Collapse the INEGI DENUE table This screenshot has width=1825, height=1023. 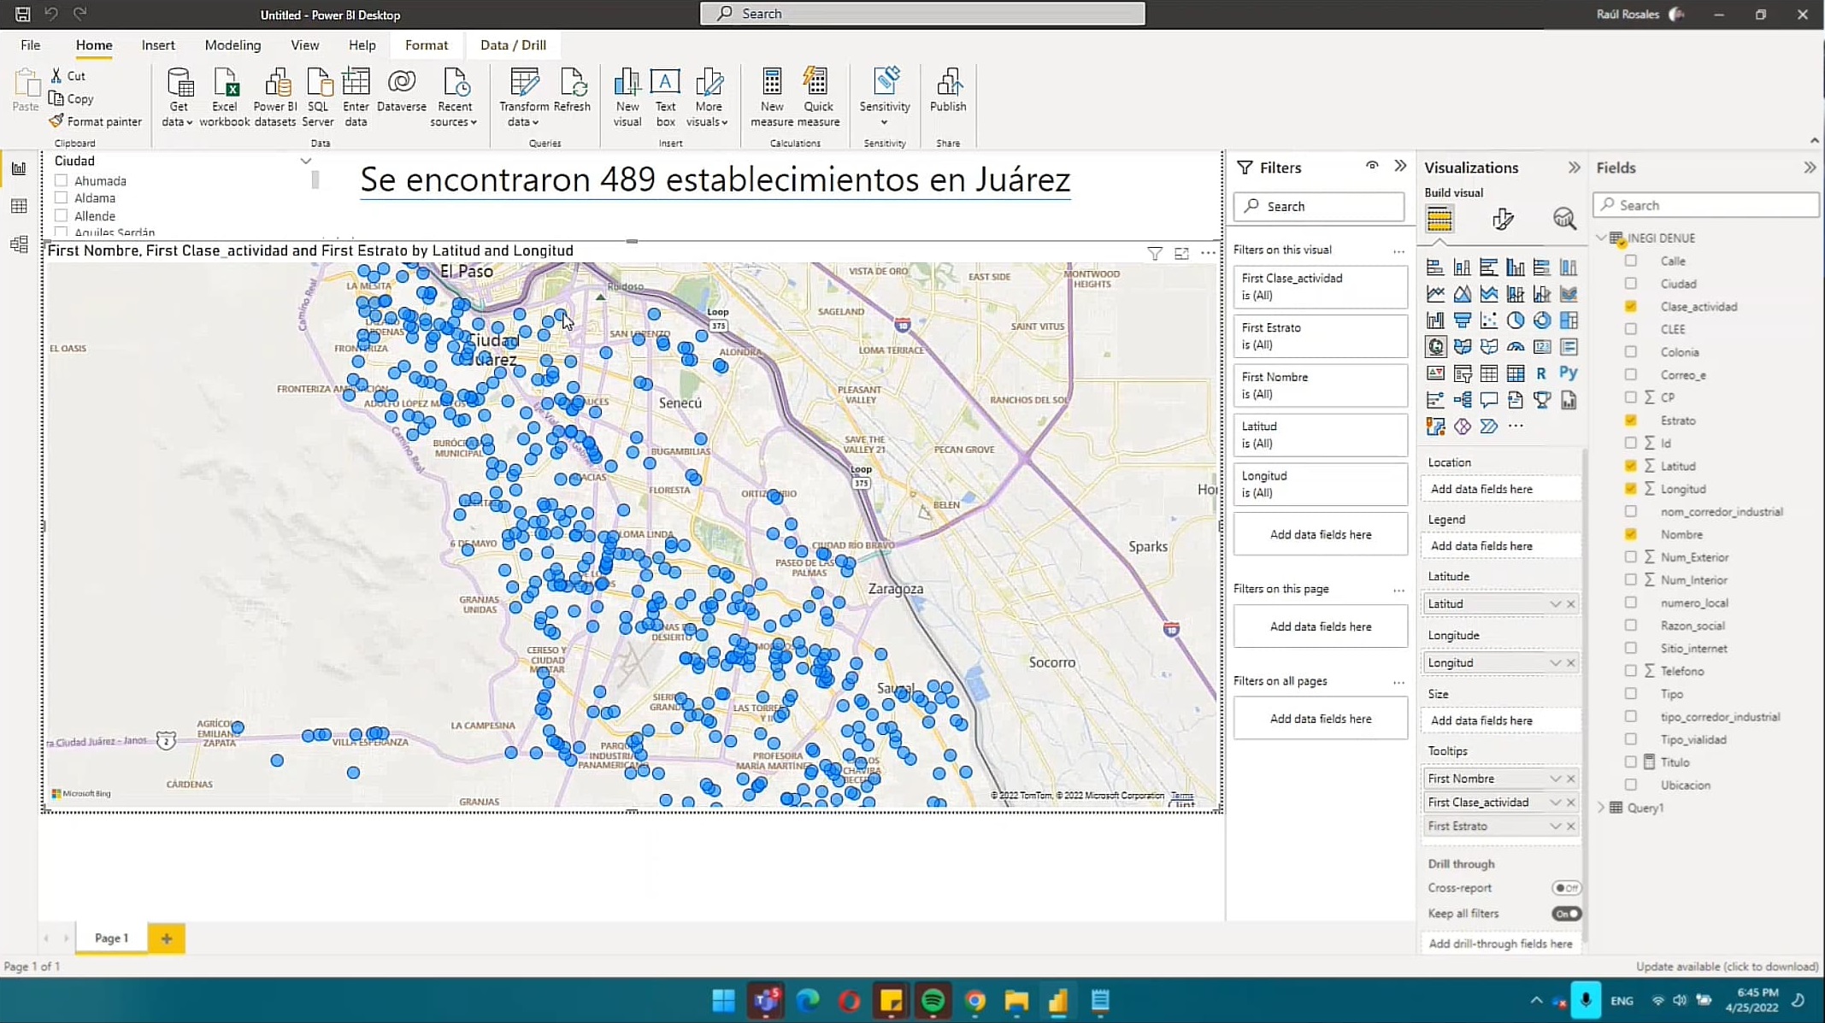click(1601, 238)
